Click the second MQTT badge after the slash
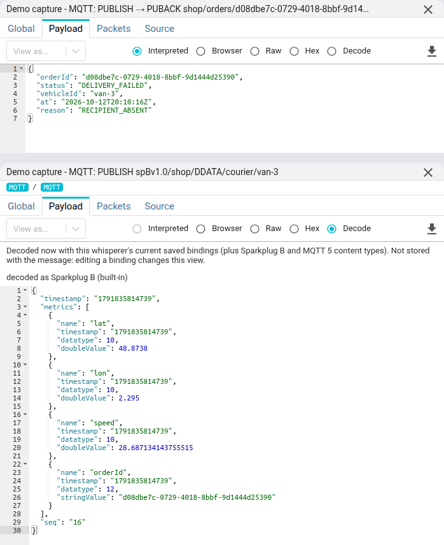 (x=52, y=187)
